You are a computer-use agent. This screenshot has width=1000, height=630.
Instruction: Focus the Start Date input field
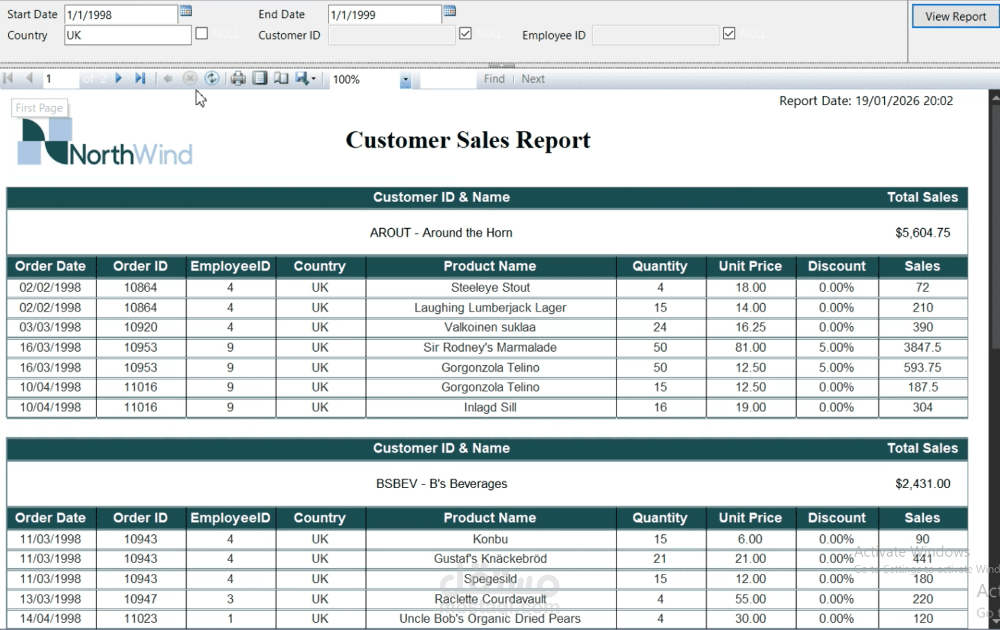click(121, 14)
